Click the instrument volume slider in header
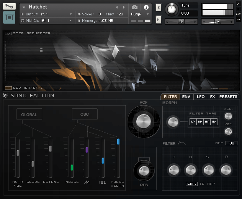This screenshot has height=199, width=242. (217, 22)
